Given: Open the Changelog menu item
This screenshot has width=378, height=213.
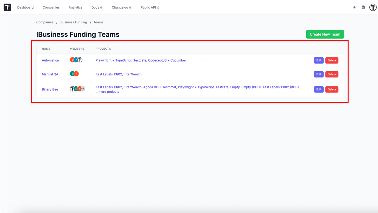Looking at the screenshot, I should 120,7.
